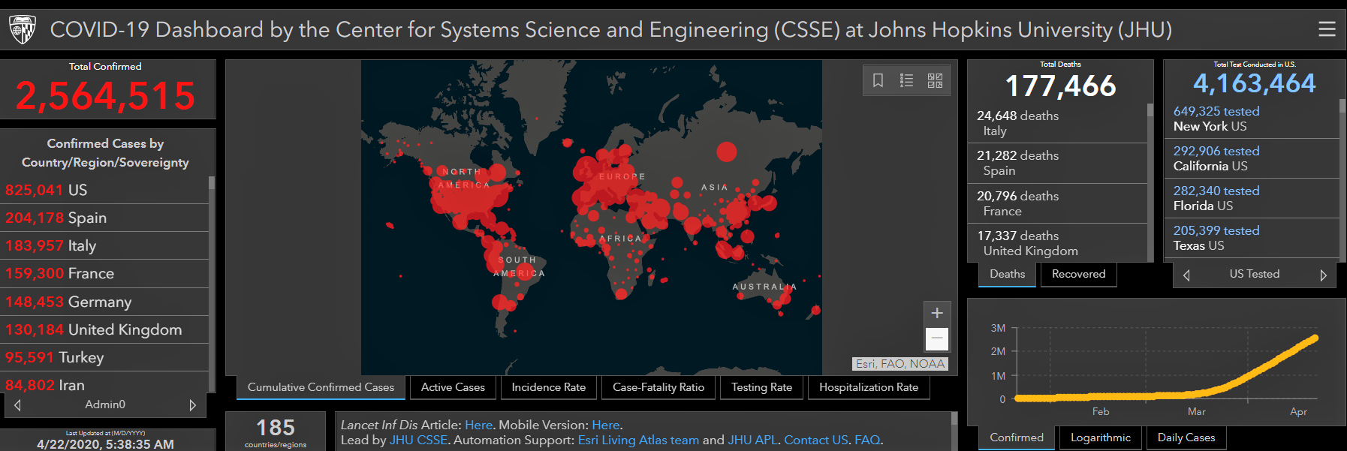This screenshot has height=451, width=1347.
Task: Click the Italy 24,648 deaths entry
Action: [1057, 123]
